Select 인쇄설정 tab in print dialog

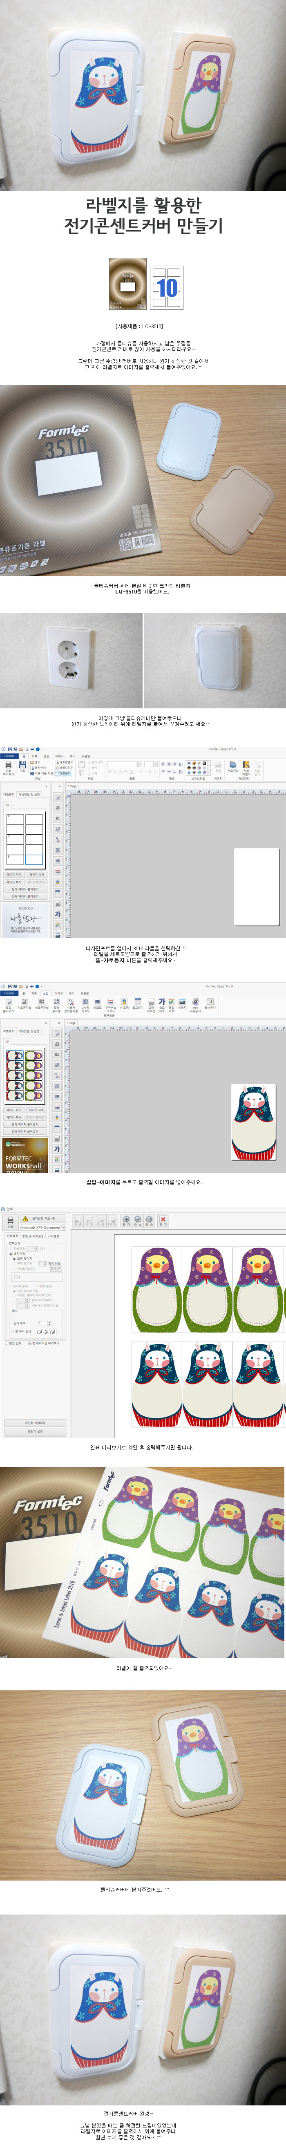tap(12, 1236)
